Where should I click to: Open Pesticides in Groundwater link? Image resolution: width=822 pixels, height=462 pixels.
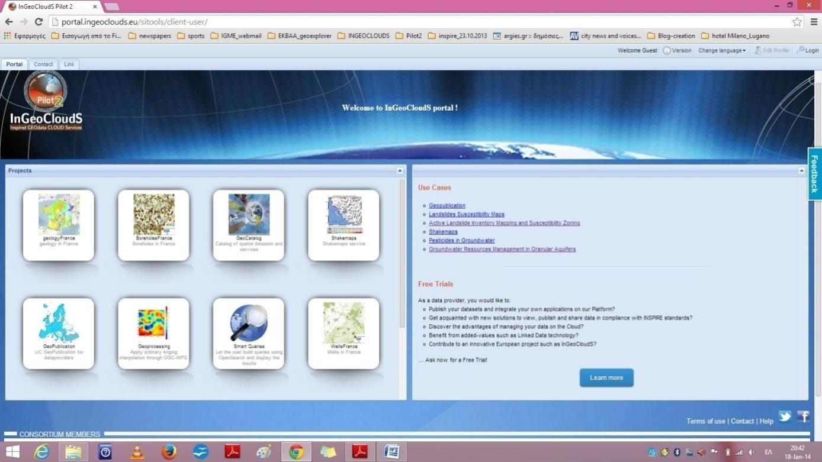462,241
